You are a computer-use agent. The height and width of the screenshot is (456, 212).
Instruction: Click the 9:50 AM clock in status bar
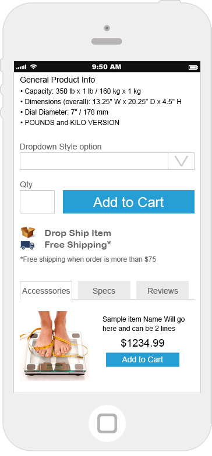[x=107, y=67]
